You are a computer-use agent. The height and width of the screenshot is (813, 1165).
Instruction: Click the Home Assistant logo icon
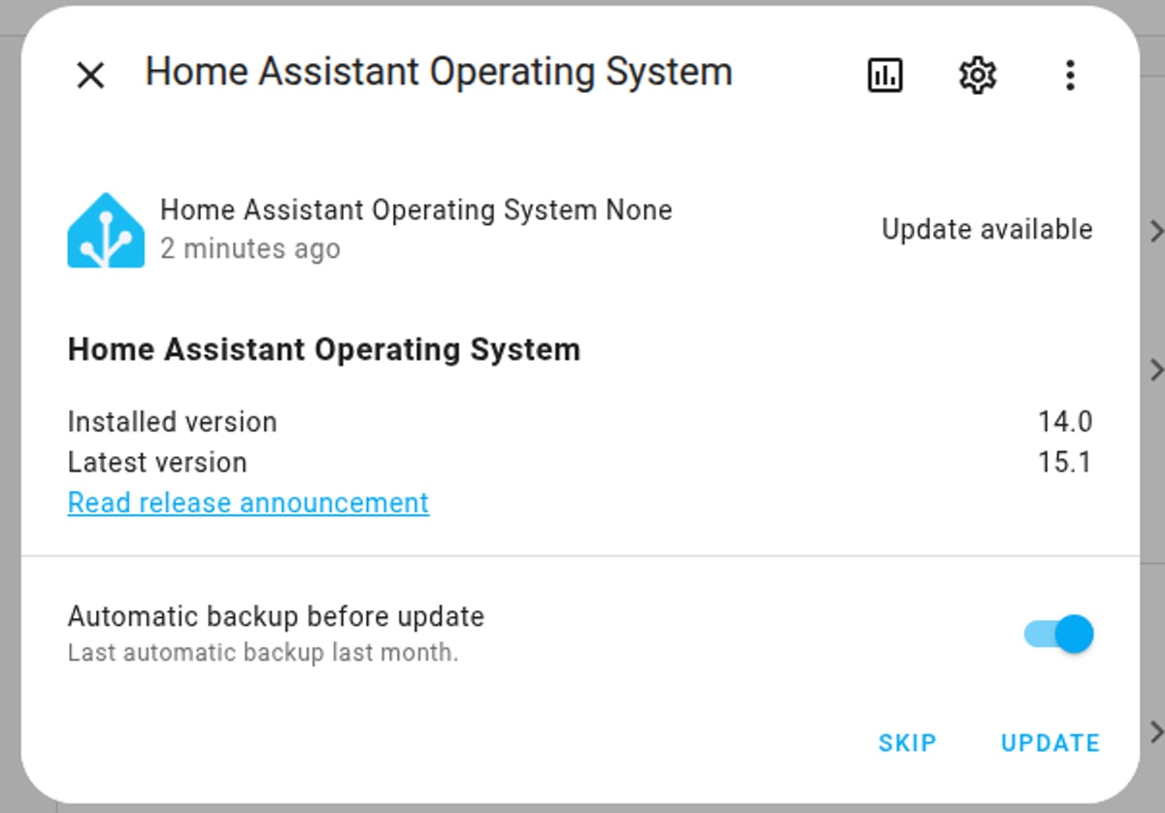click(106, 230)
